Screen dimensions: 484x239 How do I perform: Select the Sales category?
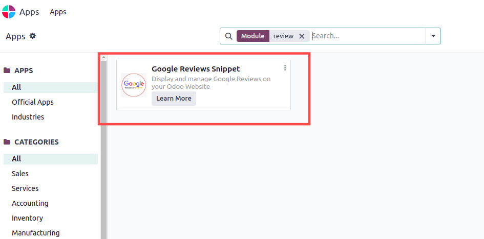tap(20, 174)
